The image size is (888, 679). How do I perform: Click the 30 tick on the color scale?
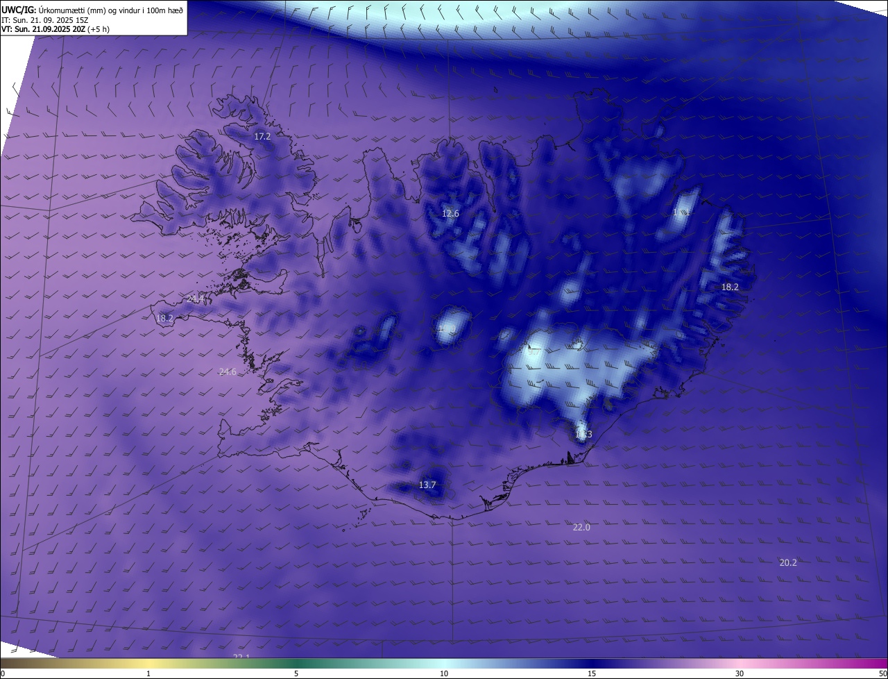pos(740,674)
